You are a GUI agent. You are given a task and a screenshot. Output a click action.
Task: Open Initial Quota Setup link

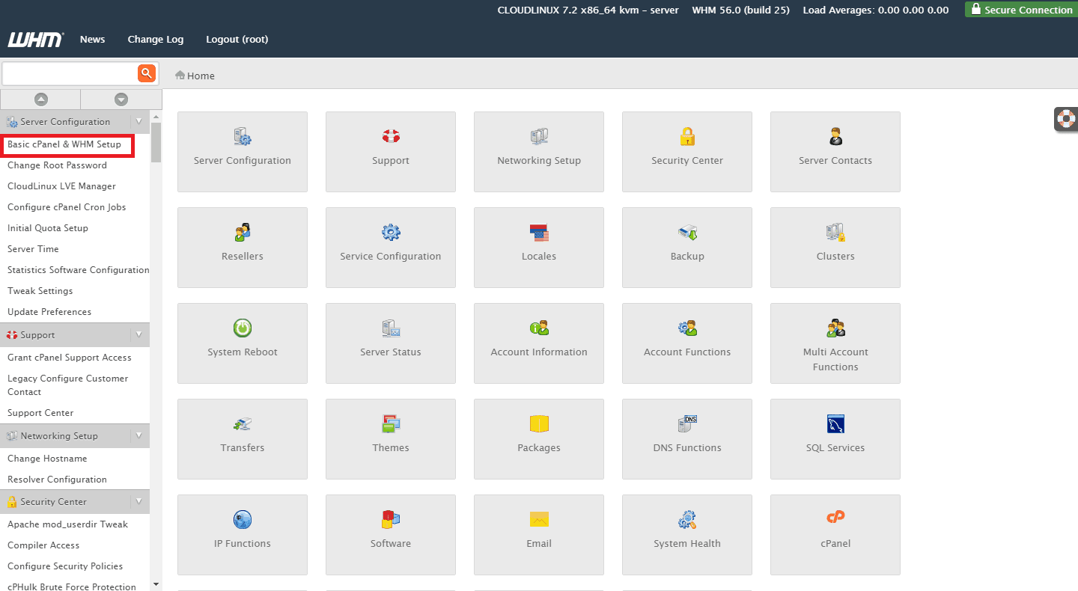[x=48, y=228]
